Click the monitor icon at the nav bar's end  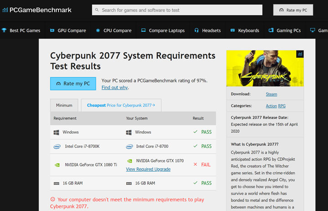[313, 30]
